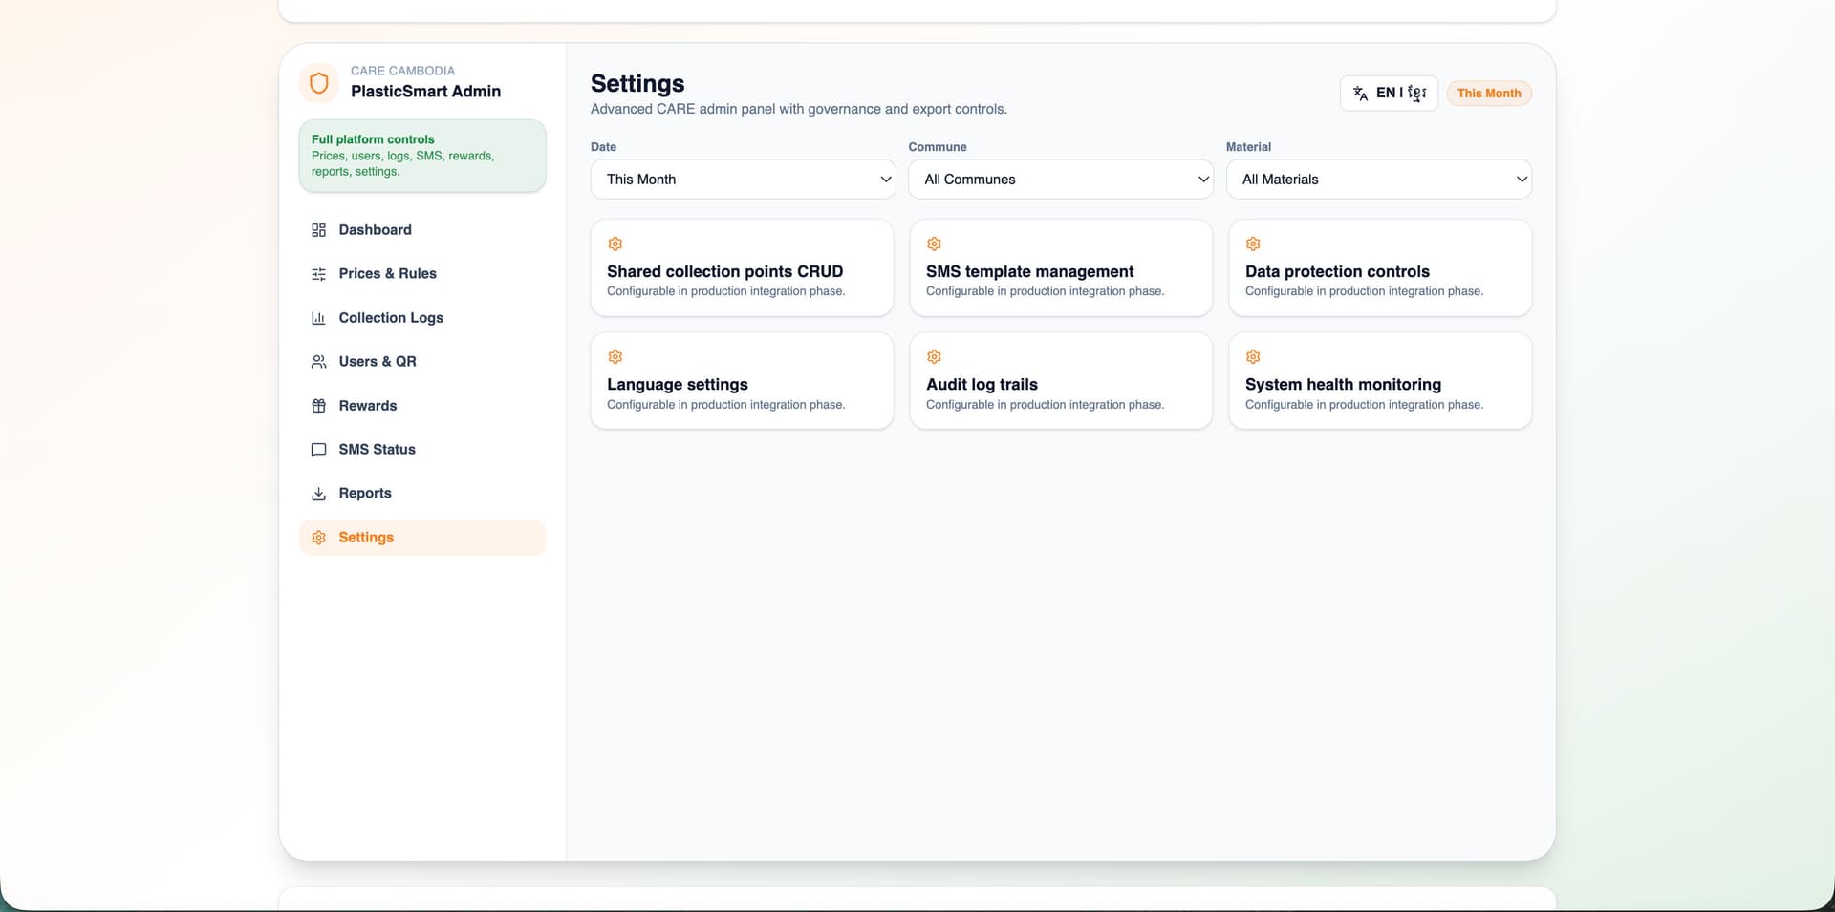View the SMS Status page
Screen dimensions: 1835x912
pos(422,450)
